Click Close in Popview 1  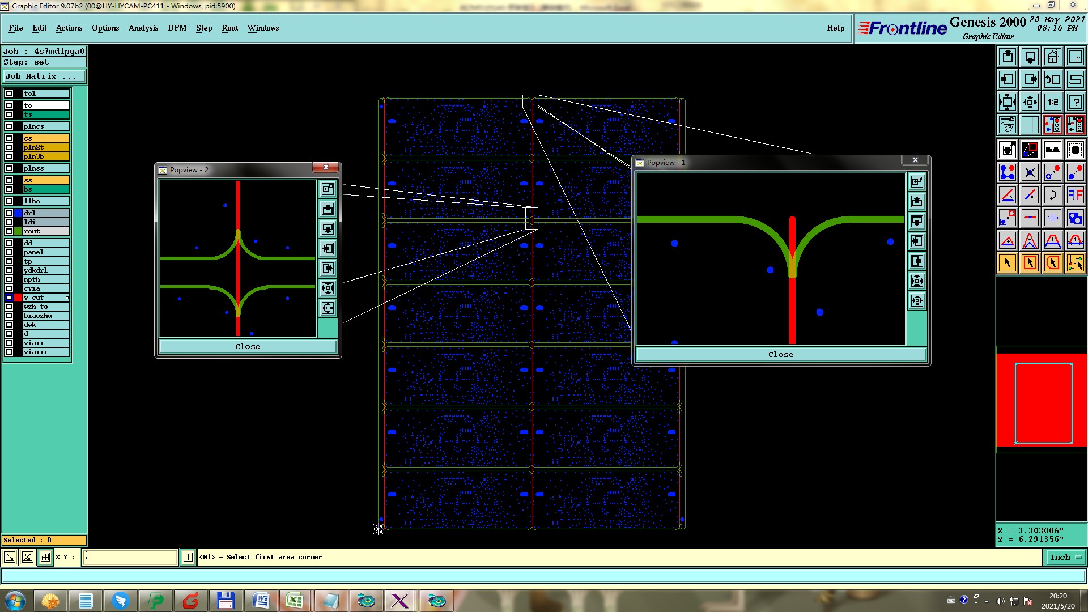[780, 355]
